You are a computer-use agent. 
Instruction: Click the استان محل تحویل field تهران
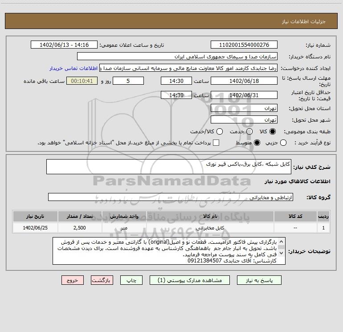point(244,108)
